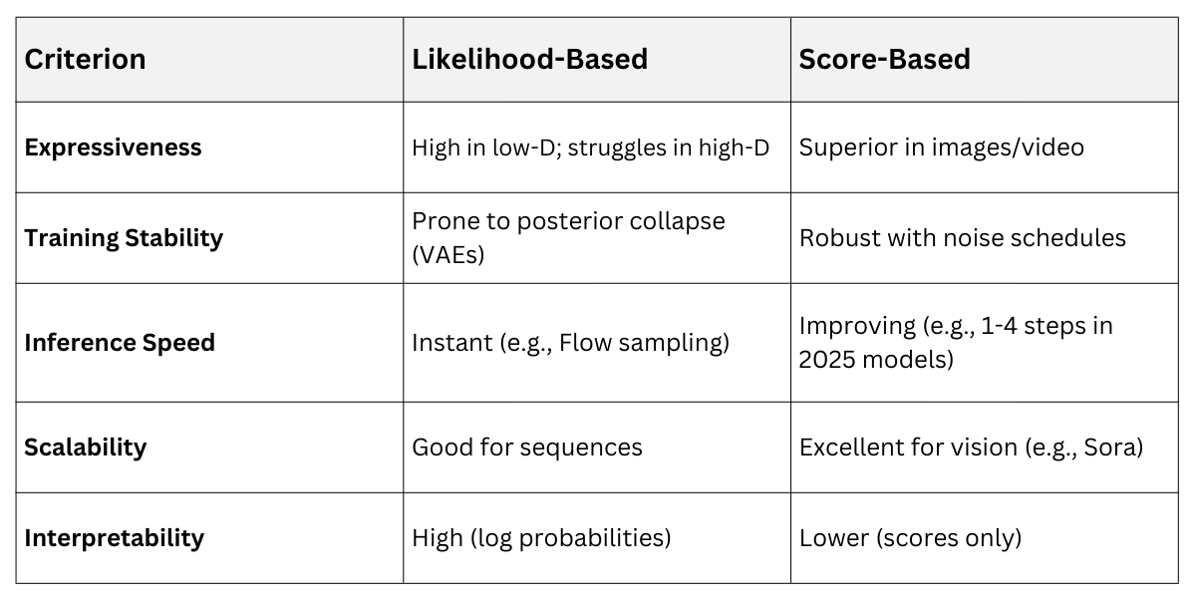Select the 'Superior in images/video' cell
This screenshot has width=1196, height=598.
(941, 149)
